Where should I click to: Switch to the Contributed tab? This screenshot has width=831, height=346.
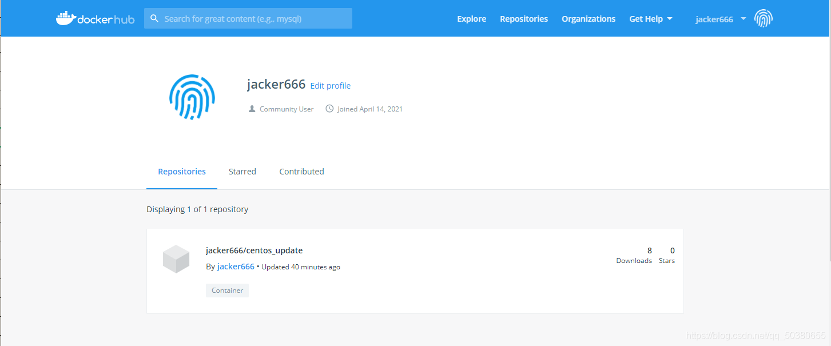click(x=301, y=171)
